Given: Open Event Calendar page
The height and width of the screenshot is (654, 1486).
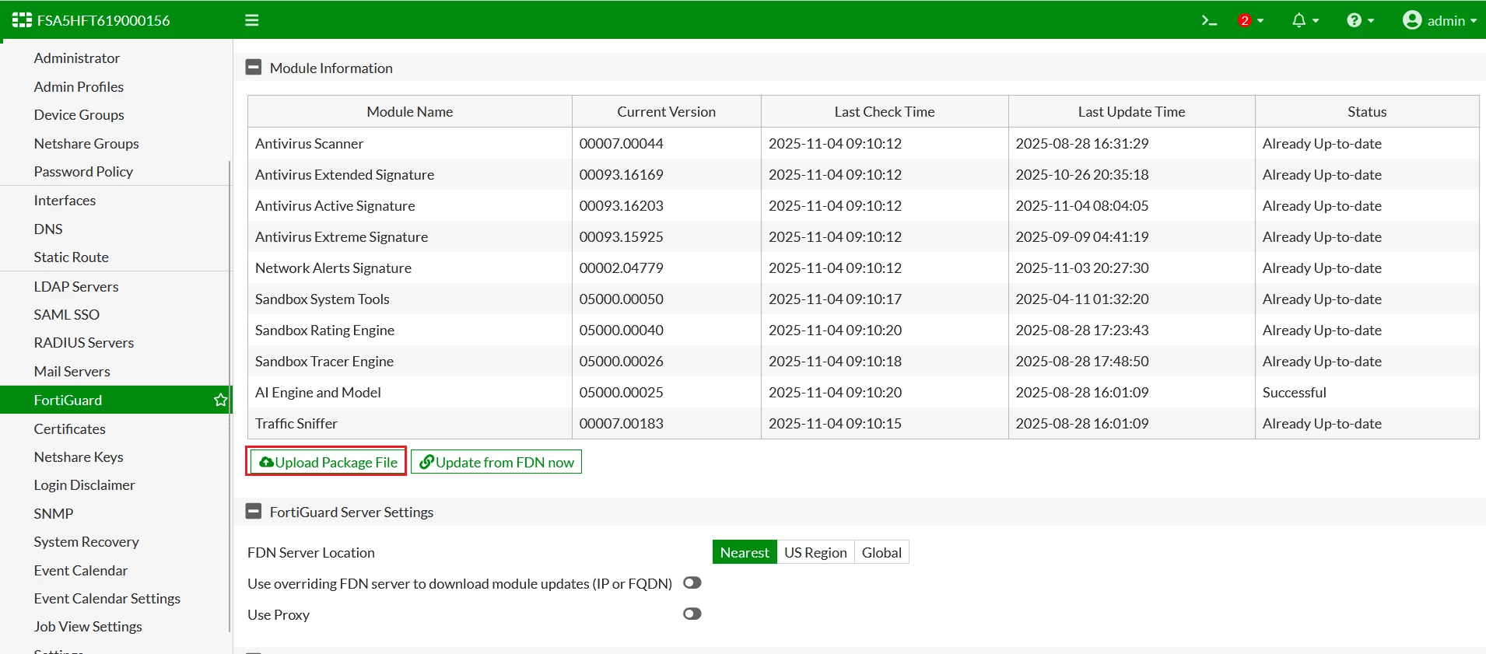Looking at the screenshot, I should 81,570.
